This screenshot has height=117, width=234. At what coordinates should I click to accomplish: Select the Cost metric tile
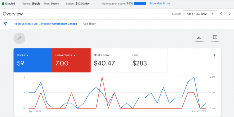[148, 60]
